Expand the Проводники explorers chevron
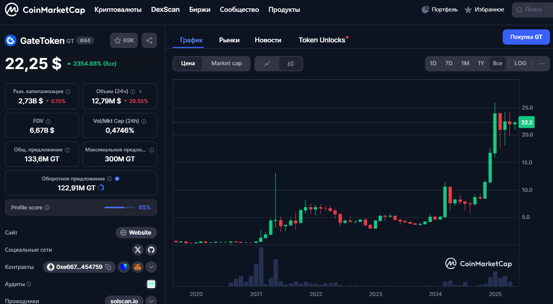This screenshot has width=553, height=304. tap(151, 301)
